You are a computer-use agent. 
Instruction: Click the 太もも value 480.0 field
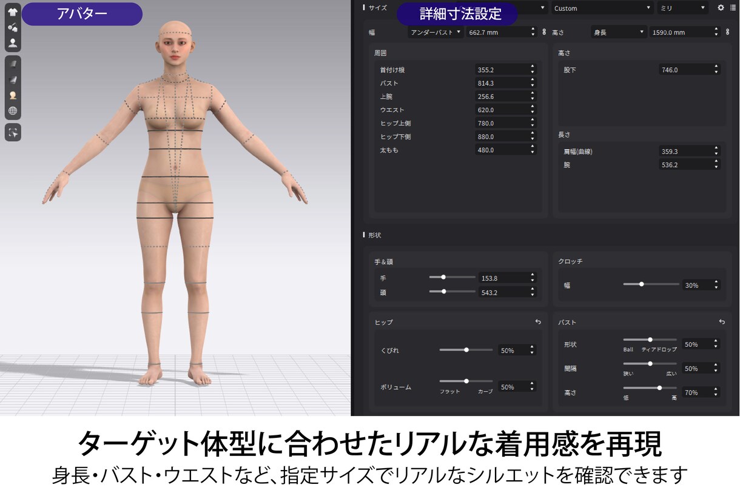pos(505,150)
